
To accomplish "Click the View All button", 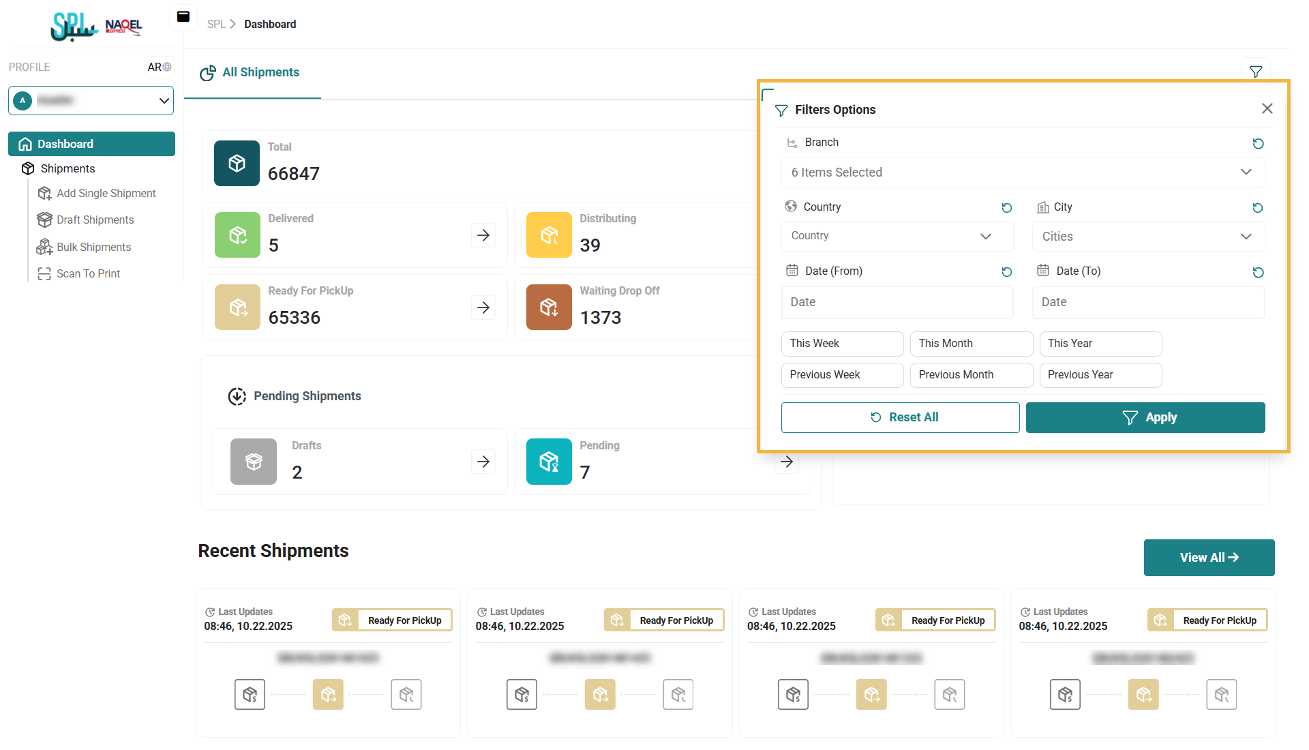I will pyautogui.click(x=1209, y=558).
